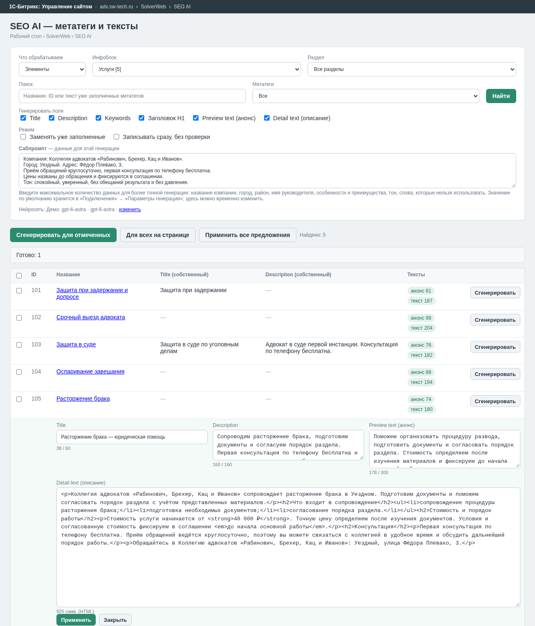
Task: Click SolverWeb in top breadcrumb bar
Action: (x=153, y=7)
